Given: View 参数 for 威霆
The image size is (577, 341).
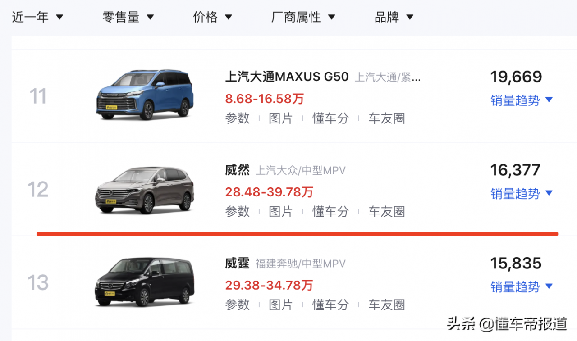Looking at the screenshot, I should pyautogui.click(x=238, y=305).
